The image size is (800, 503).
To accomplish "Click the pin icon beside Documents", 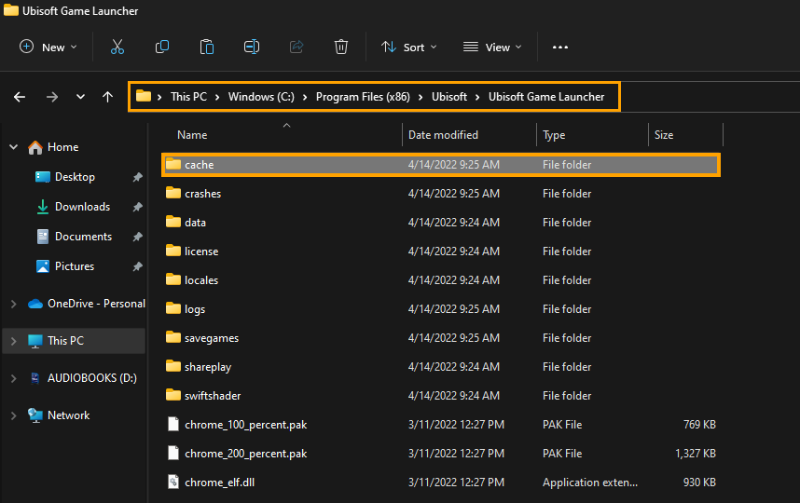I will pos(138,237).
